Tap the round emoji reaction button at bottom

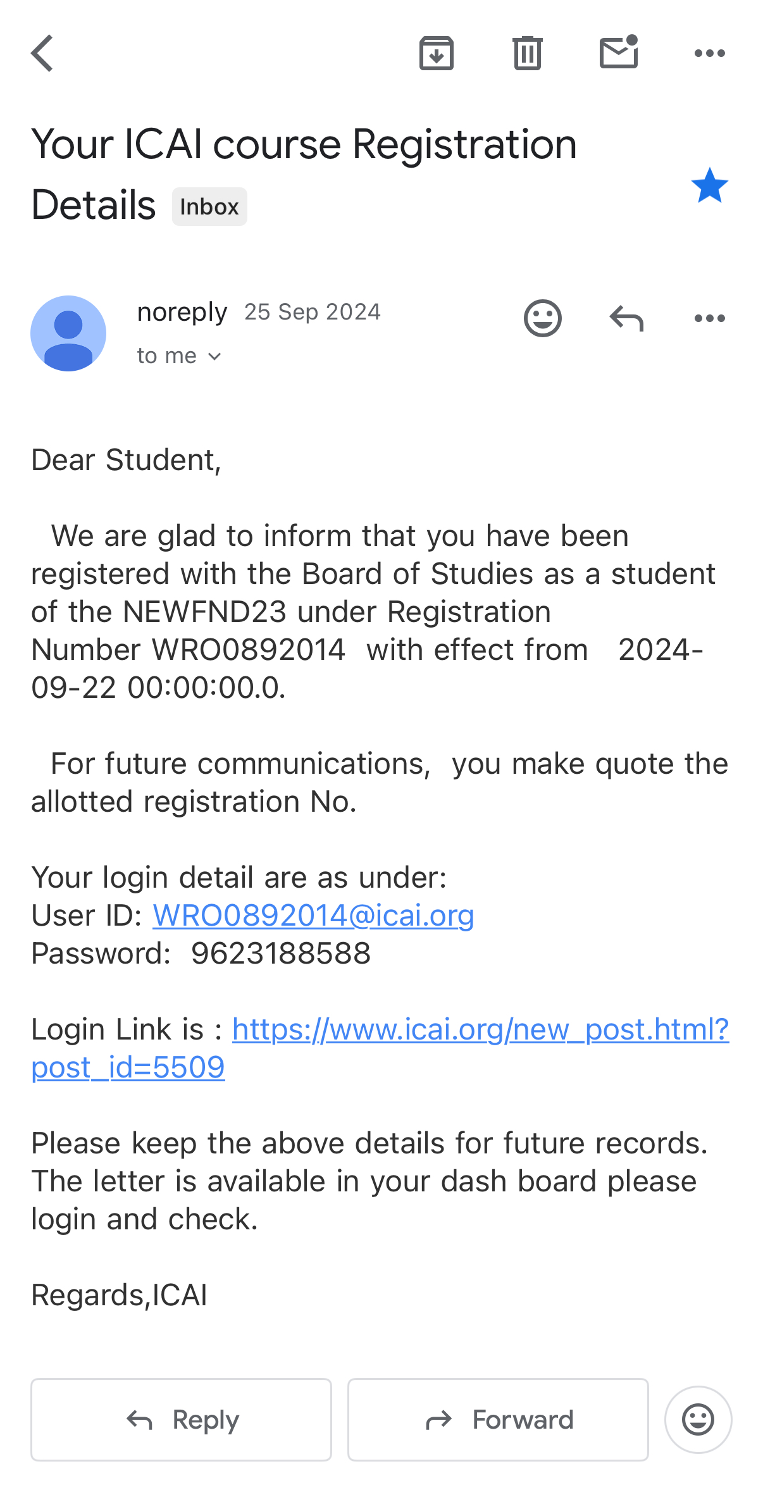(698, 1420)
